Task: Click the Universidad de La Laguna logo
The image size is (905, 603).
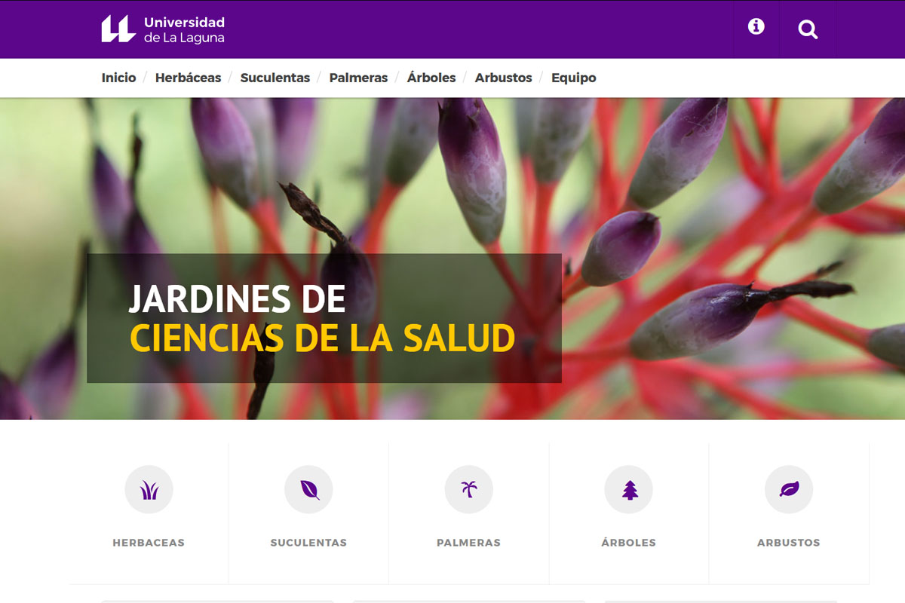Action: pos(163,29)
